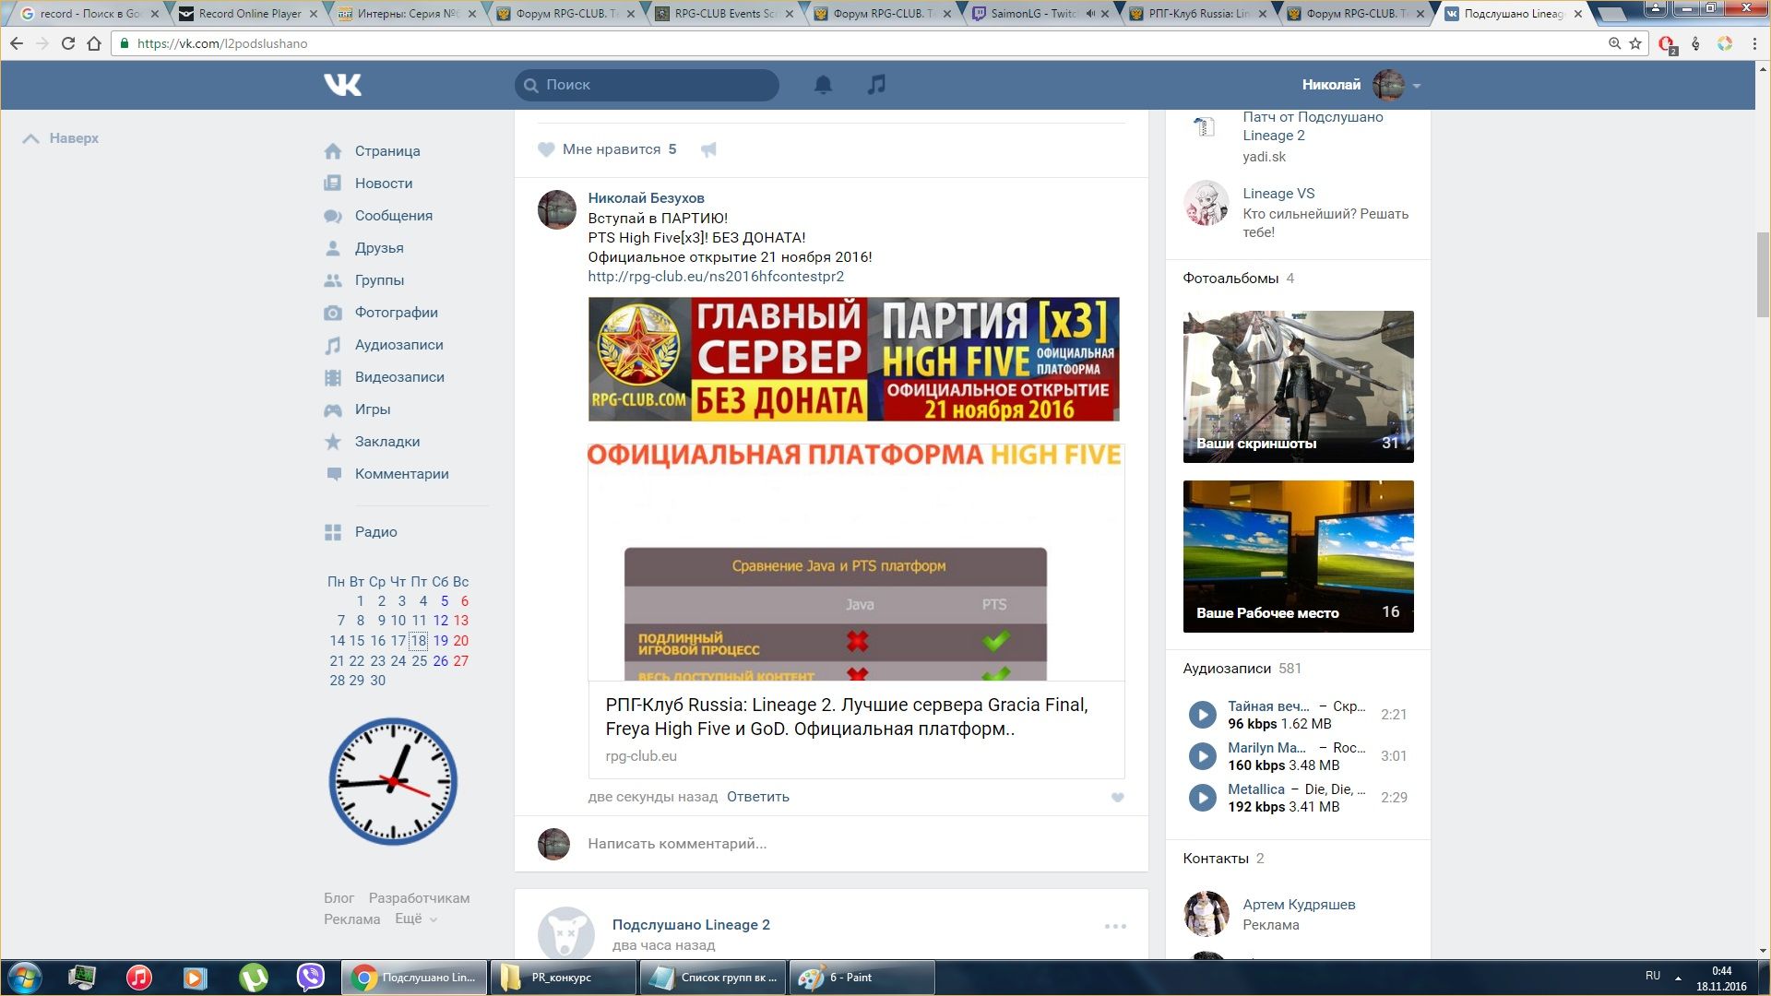Screen dimensions: 1771x996
Task: Click the Закладки star icon in sidebar
Action: click(x=333, y=442)
